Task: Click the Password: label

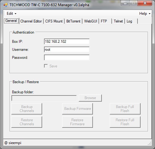Action: click(20, 58)
